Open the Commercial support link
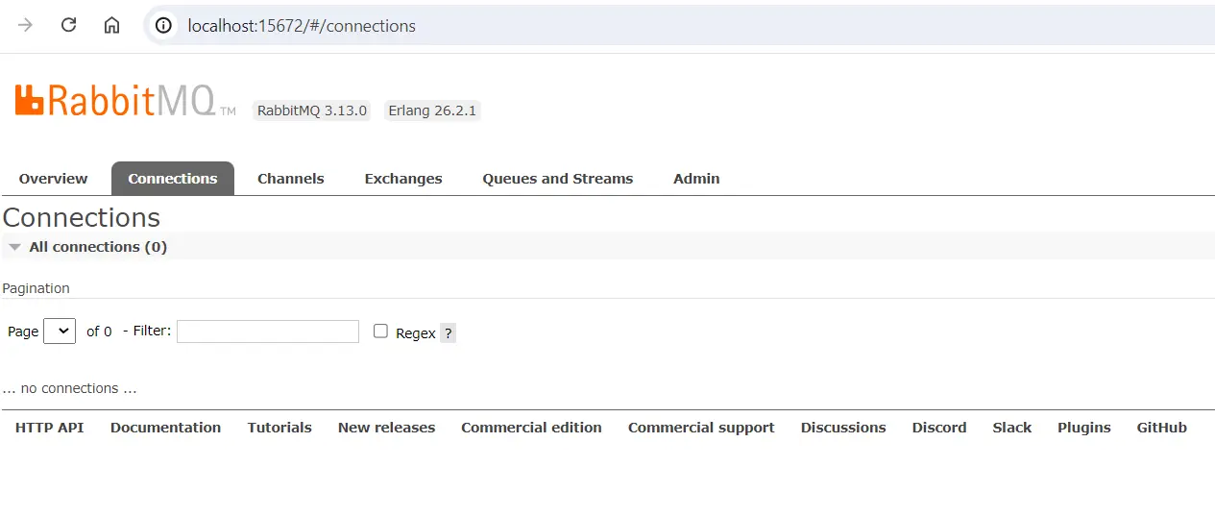This screenshot has width=1215, height=516. tap(701, 428)
